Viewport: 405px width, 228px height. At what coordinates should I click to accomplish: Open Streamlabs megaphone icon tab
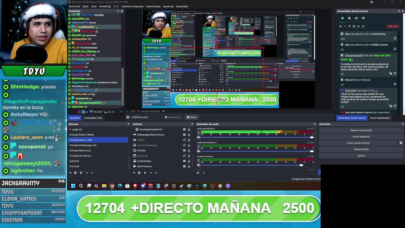[356, 18]
